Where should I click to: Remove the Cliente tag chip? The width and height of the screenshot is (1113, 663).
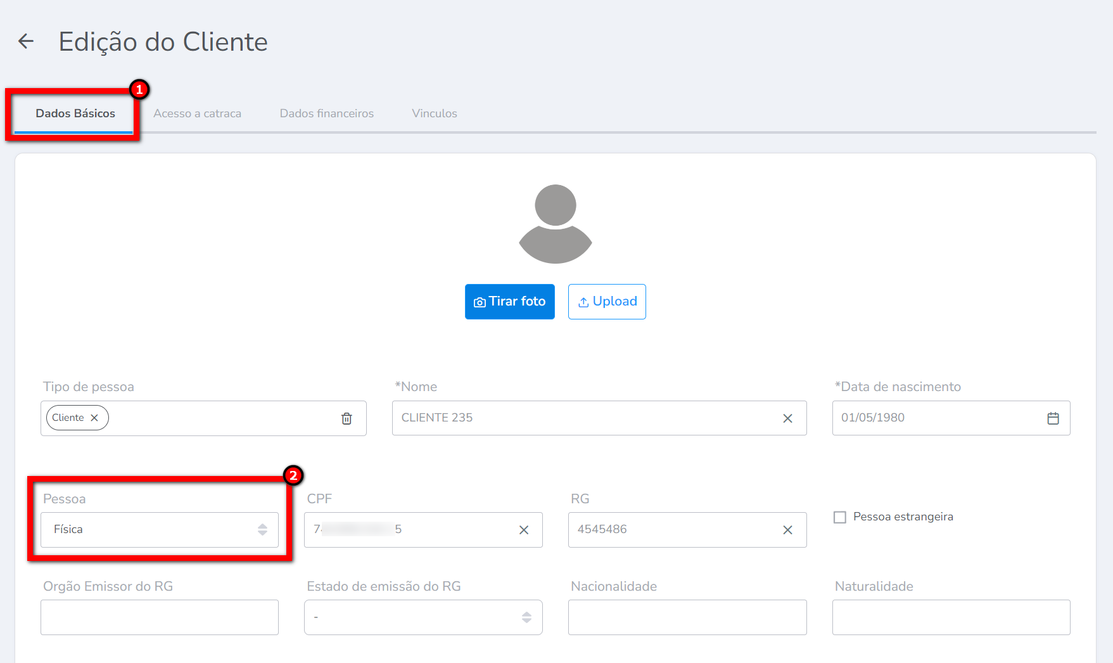click(x=94, y=418)
